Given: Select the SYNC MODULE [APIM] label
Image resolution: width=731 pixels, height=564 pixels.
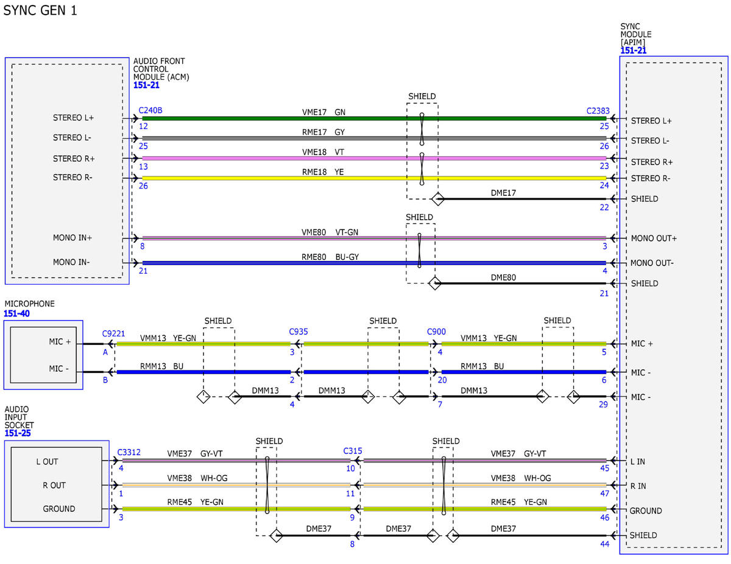Looking at the screenshot, I should [x=635, y=35].
